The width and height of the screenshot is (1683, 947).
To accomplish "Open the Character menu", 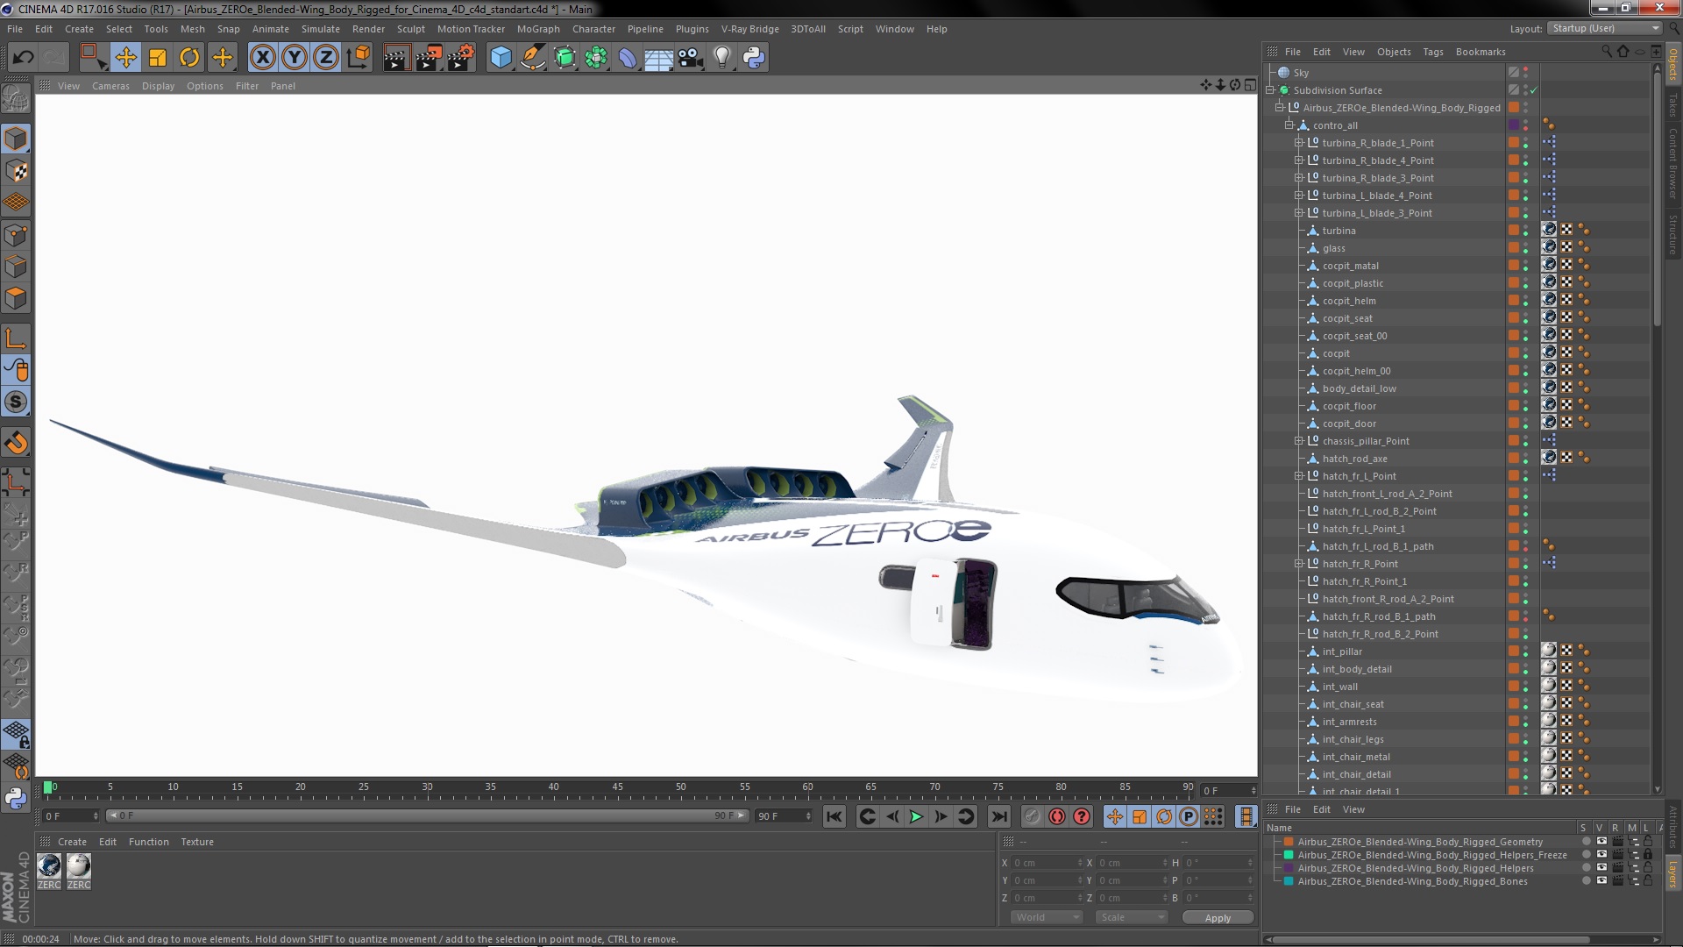I will (x=593, y=29).
